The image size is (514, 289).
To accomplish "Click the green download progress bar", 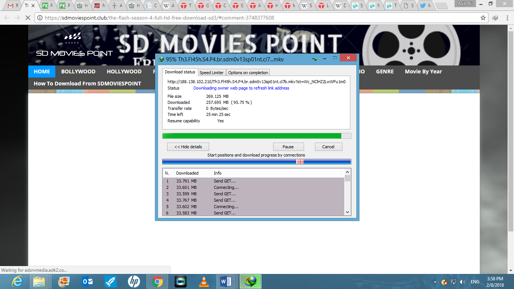I will pyautogui.click(x=257, y=136).
